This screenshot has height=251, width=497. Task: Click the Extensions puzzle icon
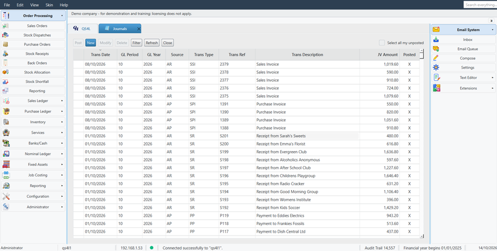point(437,88)
